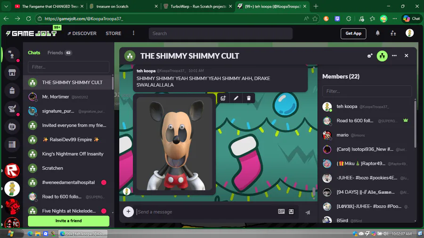Open THE SHIMMY SHIMMY CULT chat in list
The image size is (424, 238).
pos(68,82)
